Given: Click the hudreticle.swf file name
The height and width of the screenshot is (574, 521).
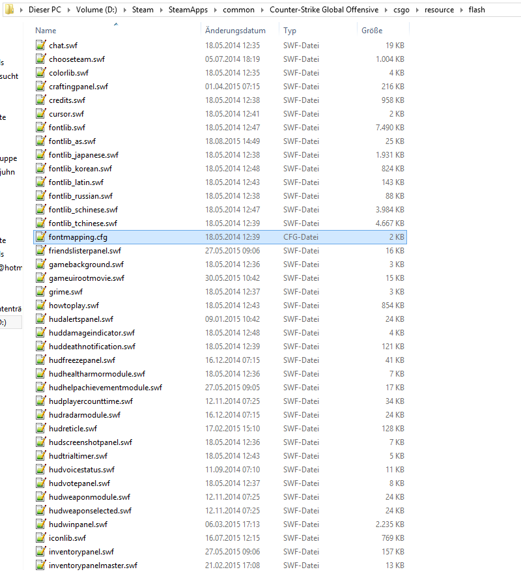Looking at the screenshot, I should pos(73,428).
